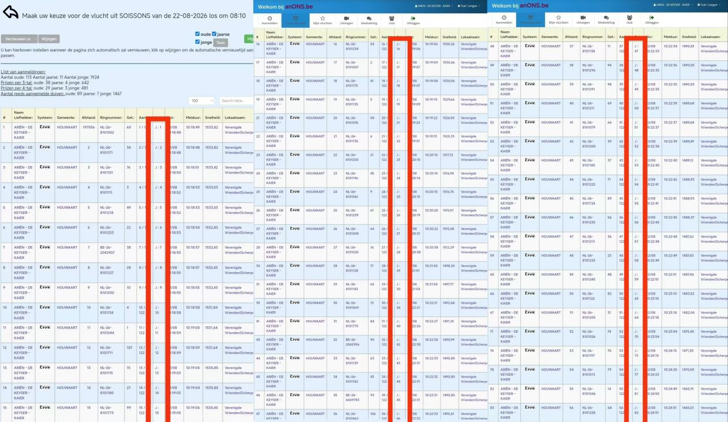This screenshot has height=422, width=728.
Task: Click Live system icon for ring BE-26-2042907
Action: click(x=44, y=247)
